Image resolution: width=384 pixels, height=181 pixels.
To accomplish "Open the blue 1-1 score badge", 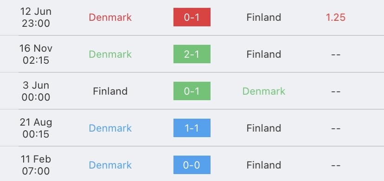I will (x=192, y=128).
